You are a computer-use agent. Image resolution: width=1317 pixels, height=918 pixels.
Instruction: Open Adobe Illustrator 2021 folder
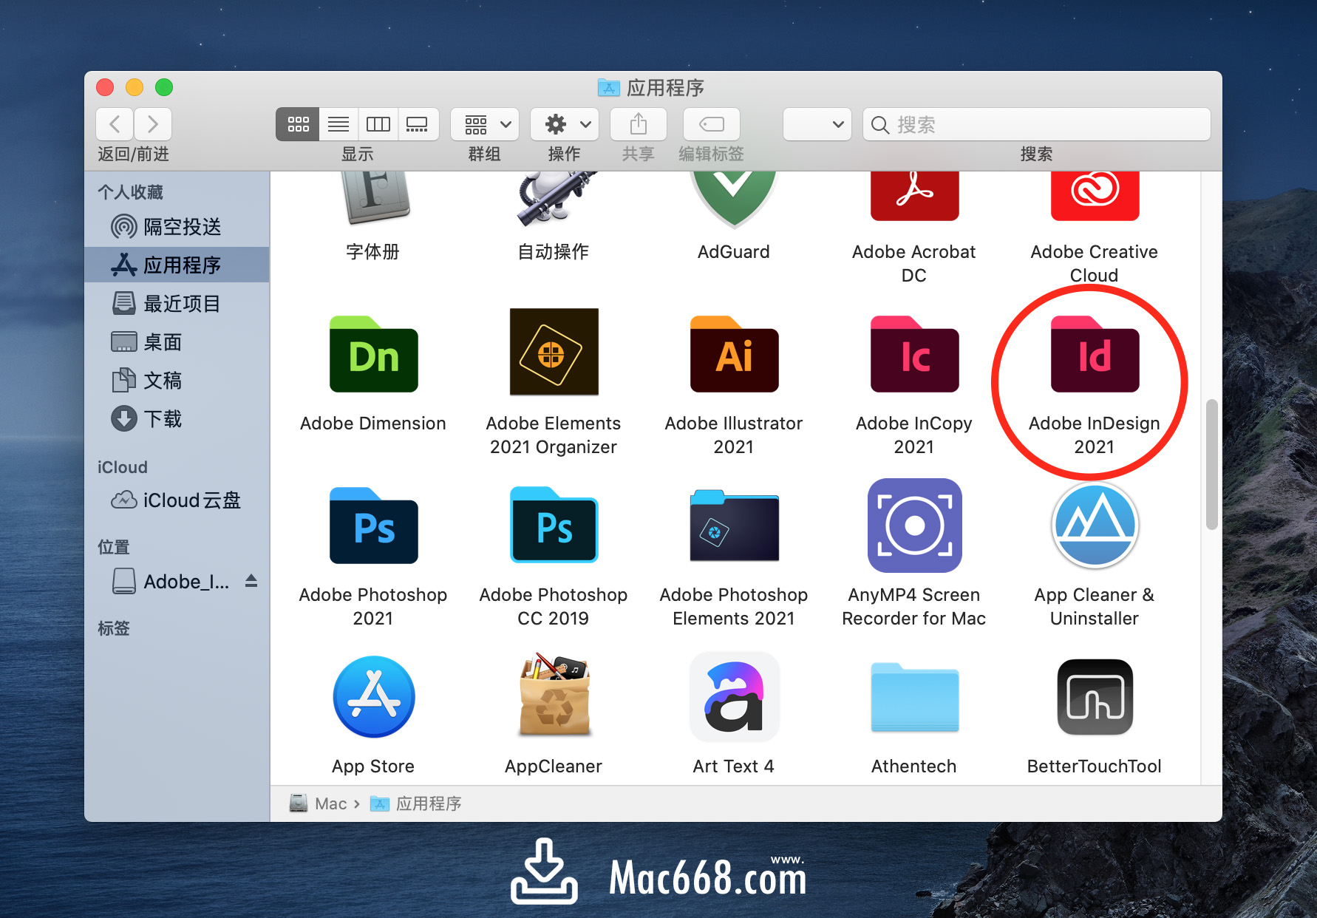(734, 354)
